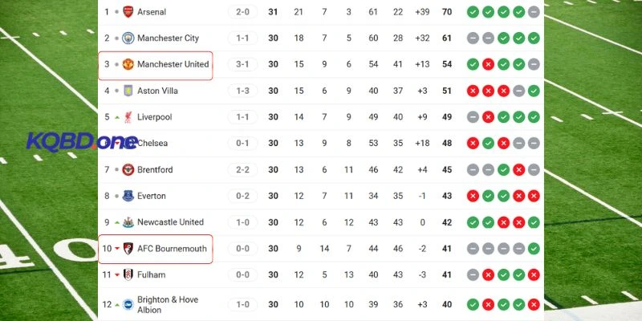Click the Fulham club crest
This screenshot has height=321, width=642.
point(128,274)
